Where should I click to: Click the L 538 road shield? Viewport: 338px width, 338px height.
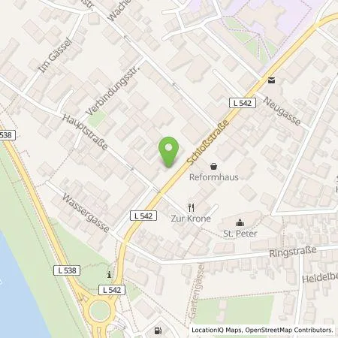(67, 270)
